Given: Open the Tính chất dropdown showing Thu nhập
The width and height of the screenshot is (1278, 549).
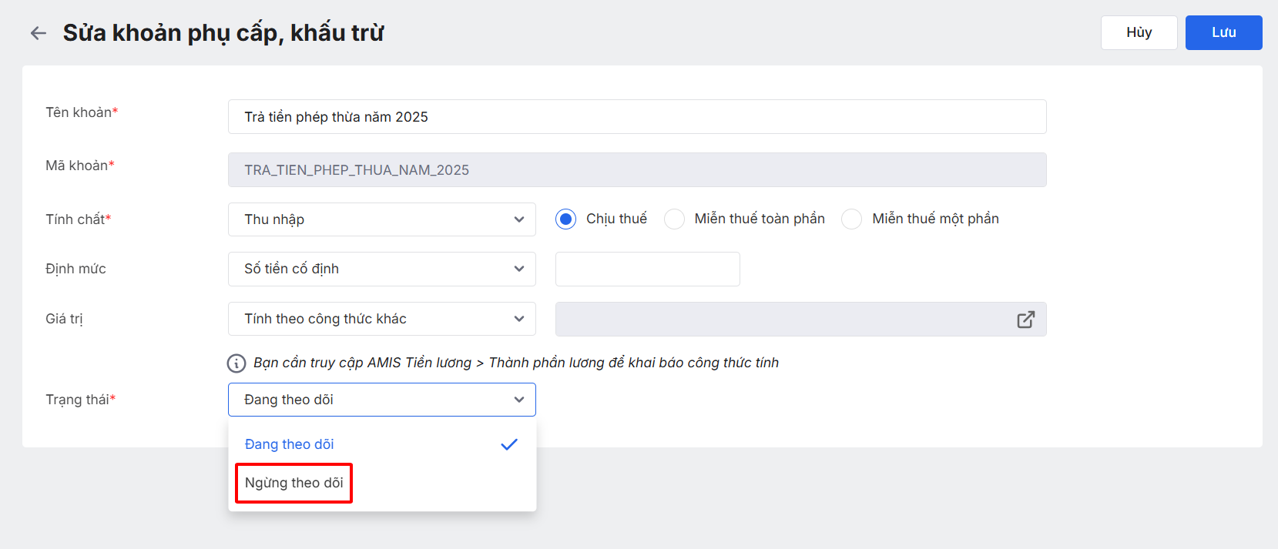Looking at the screenshot, I should [x=381, y=219].
